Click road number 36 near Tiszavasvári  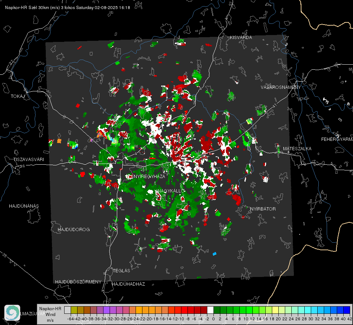tap(22, 166)
